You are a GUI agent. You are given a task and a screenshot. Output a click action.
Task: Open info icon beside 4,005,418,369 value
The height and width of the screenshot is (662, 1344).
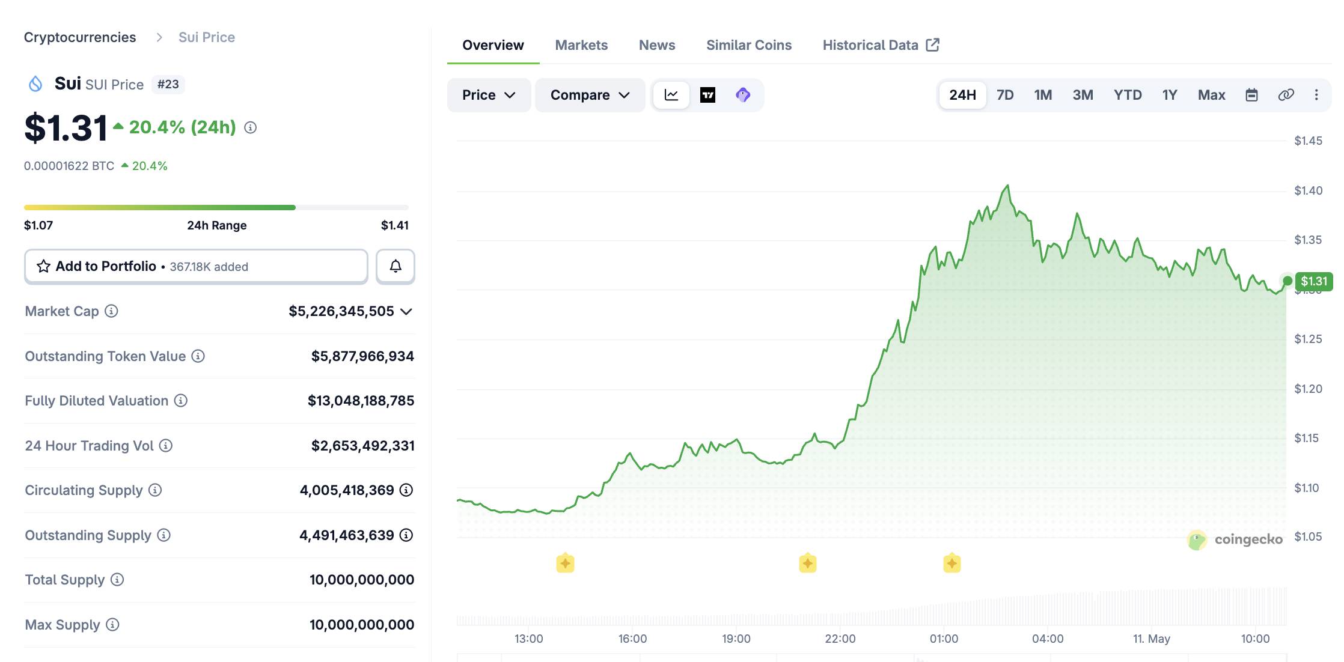406,490
